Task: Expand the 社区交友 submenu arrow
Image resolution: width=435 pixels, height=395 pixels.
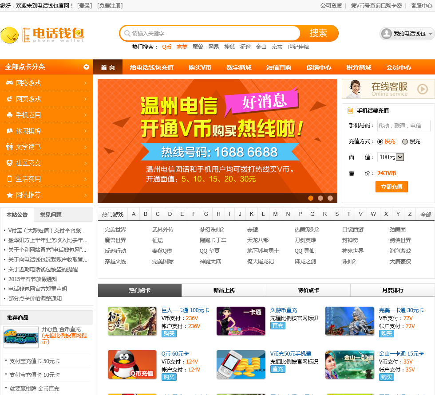Action: [x=85, y=163]
